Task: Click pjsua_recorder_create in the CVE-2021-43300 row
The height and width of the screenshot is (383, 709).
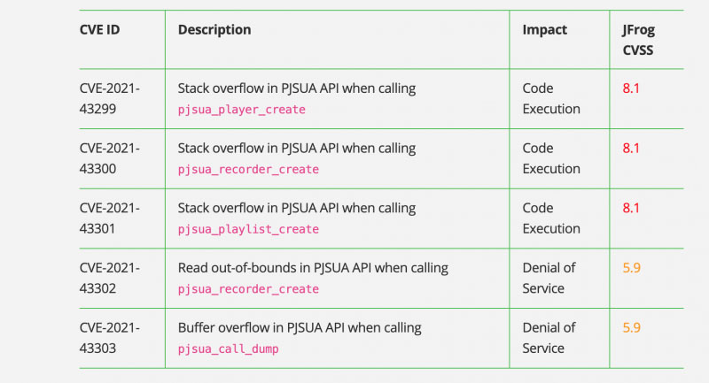Action: pyautogui.click(x=248, y=169)
